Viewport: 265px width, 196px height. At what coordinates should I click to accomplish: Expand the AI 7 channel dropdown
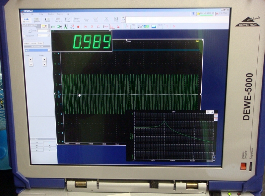tap(49, 50)
